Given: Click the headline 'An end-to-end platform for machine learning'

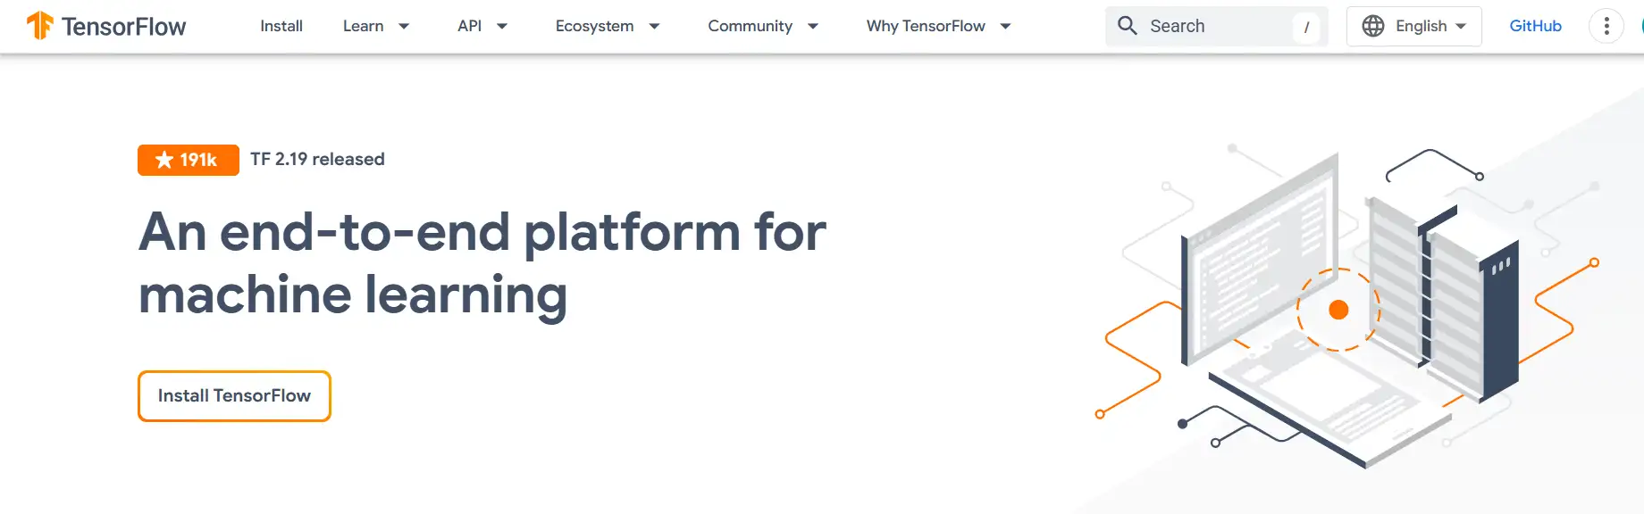Looking at the screenshot, I should pos(482,264).
